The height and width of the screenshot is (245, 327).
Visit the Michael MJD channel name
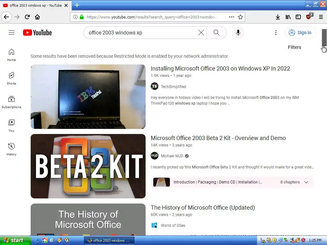172,156
